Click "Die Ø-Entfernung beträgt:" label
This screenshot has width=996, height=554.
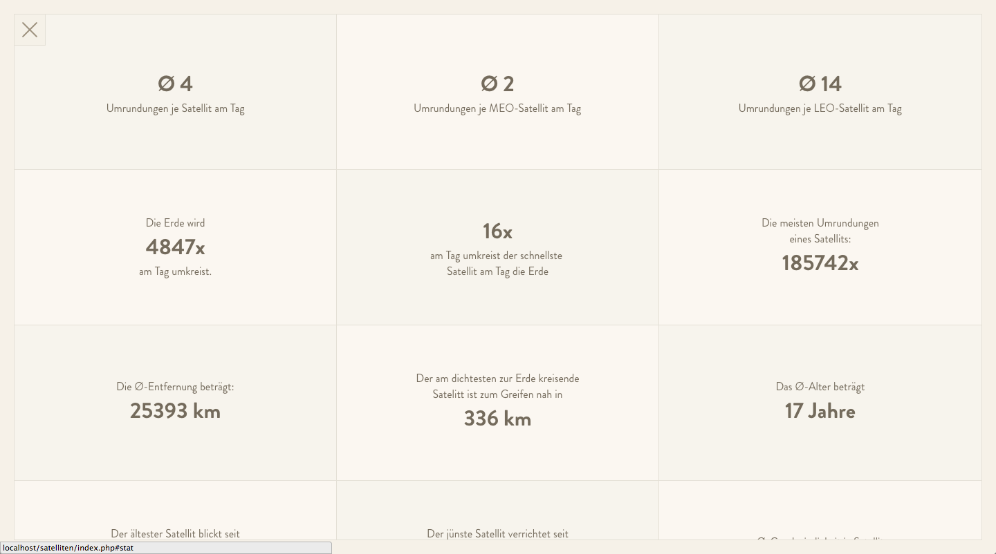[x=175, y=387]
